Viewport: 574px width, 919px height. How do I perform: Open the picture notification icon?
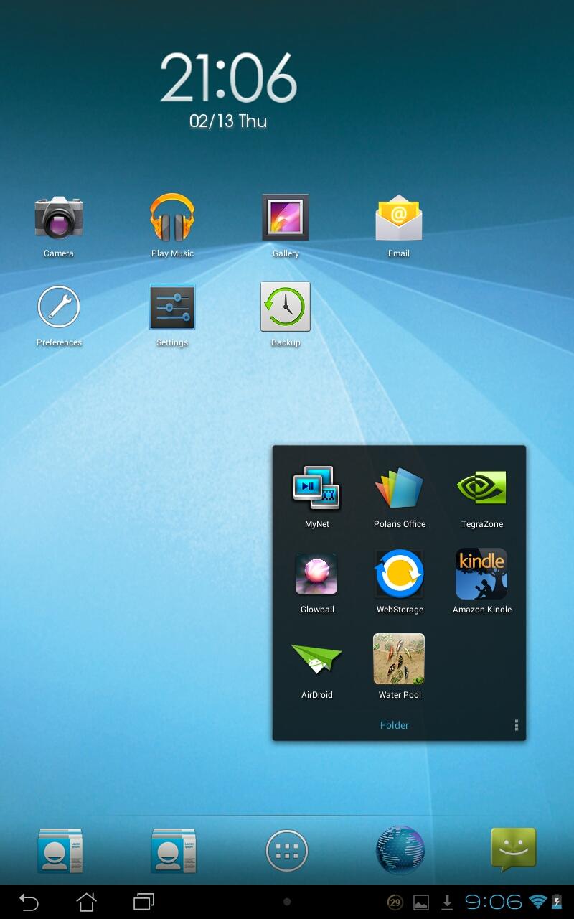tap(421, 902)
